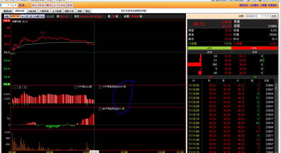Click bid price 35.90 with 80 volume
The width and height of the screenshot is (281, 153).
point(228,73)
